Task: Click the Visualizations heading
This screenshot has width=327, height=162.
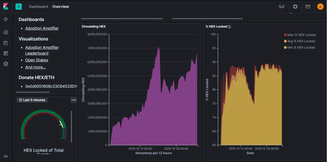Action: pos(33,39)
